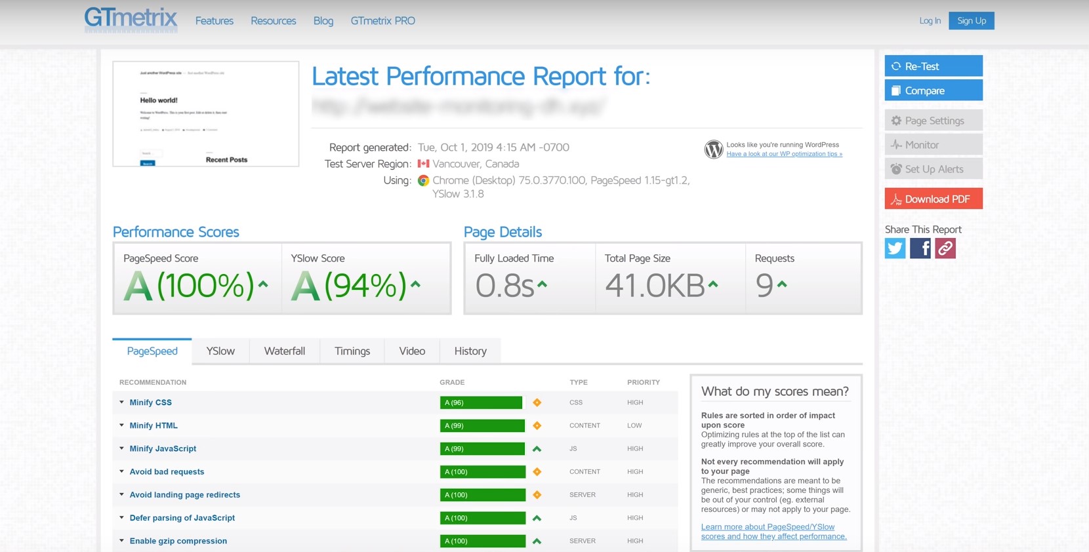This screenshot has height=552, width=1089.
Task: Click the orange diamond beside Minify CSS
Action: pos(537,403)
